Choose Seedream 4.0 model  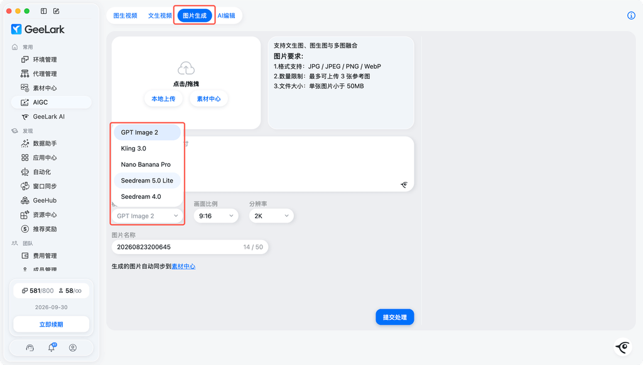tap(147, 197)
